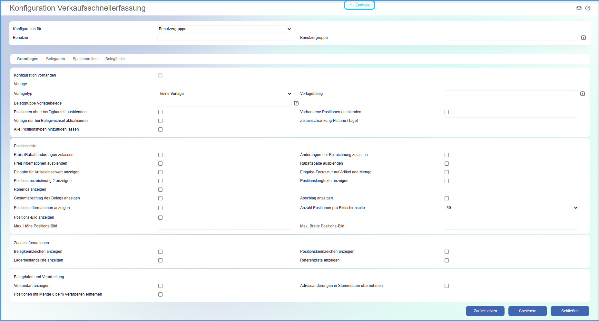Open 'Anzahl Positionen pro Bildschirmseite' dropdown

(x=511, y=208)
